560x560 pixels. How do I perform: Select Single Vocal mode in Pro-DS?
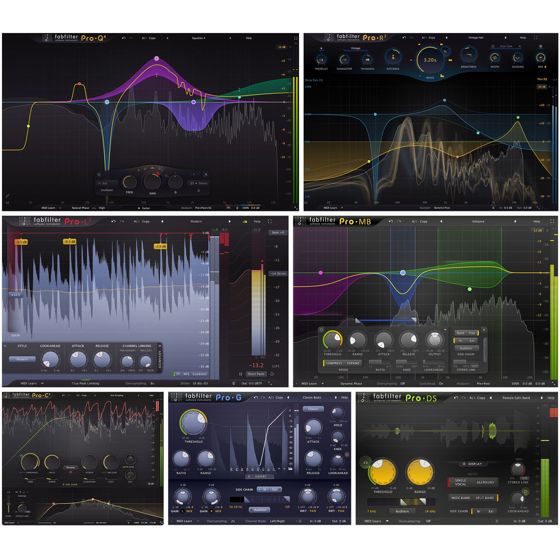coord(460,482)
